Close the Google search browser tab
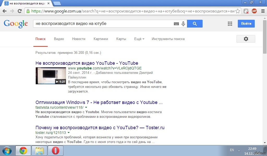The width and height of the screenshot is (267, 156). [x=48, y=3]
